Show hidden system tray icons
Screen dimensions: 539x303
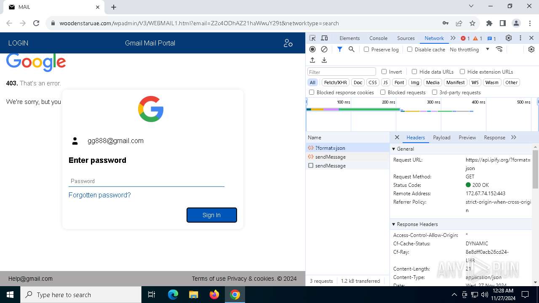tap(454, 295)
